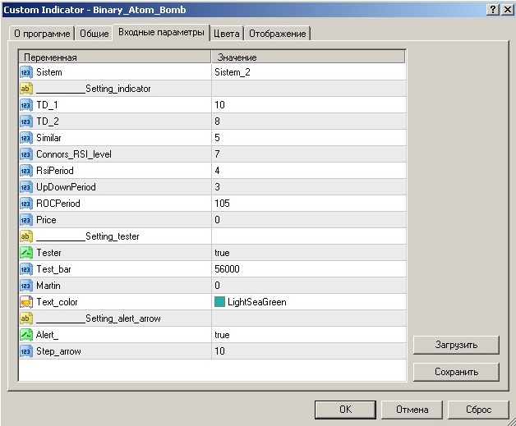Edit the TD_2 value 8
The image size is (516, 426).
pyautogui.click(x=309, y=121)
